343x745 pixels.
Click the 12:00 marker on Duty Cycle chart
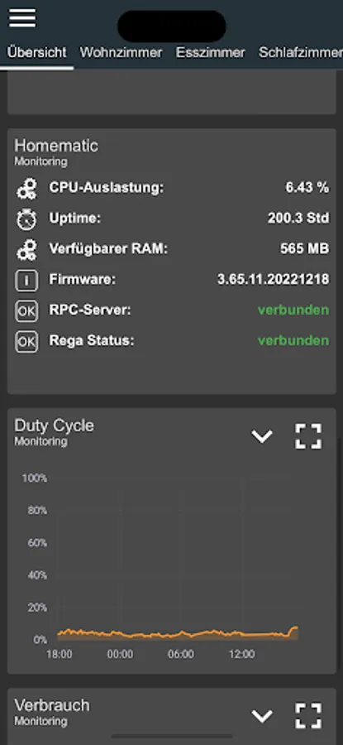(x=241, y=654)
